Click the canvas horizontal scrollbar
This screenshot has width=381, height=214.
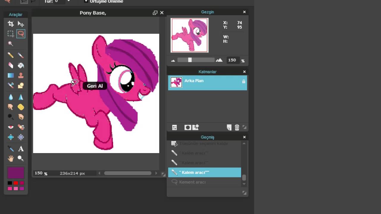coord(128,173)
